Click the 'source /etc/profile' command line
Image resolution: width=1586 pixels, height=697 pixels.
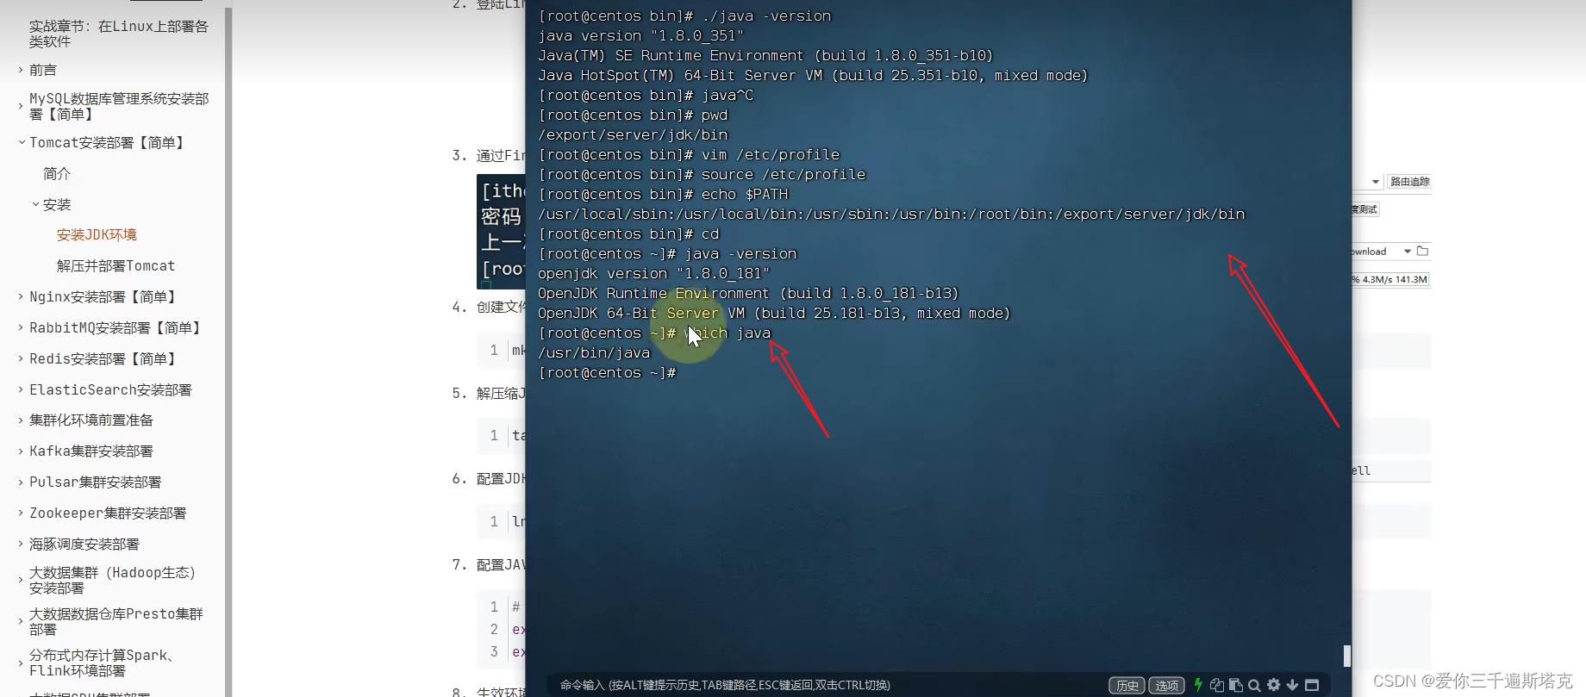coord(702,175)
